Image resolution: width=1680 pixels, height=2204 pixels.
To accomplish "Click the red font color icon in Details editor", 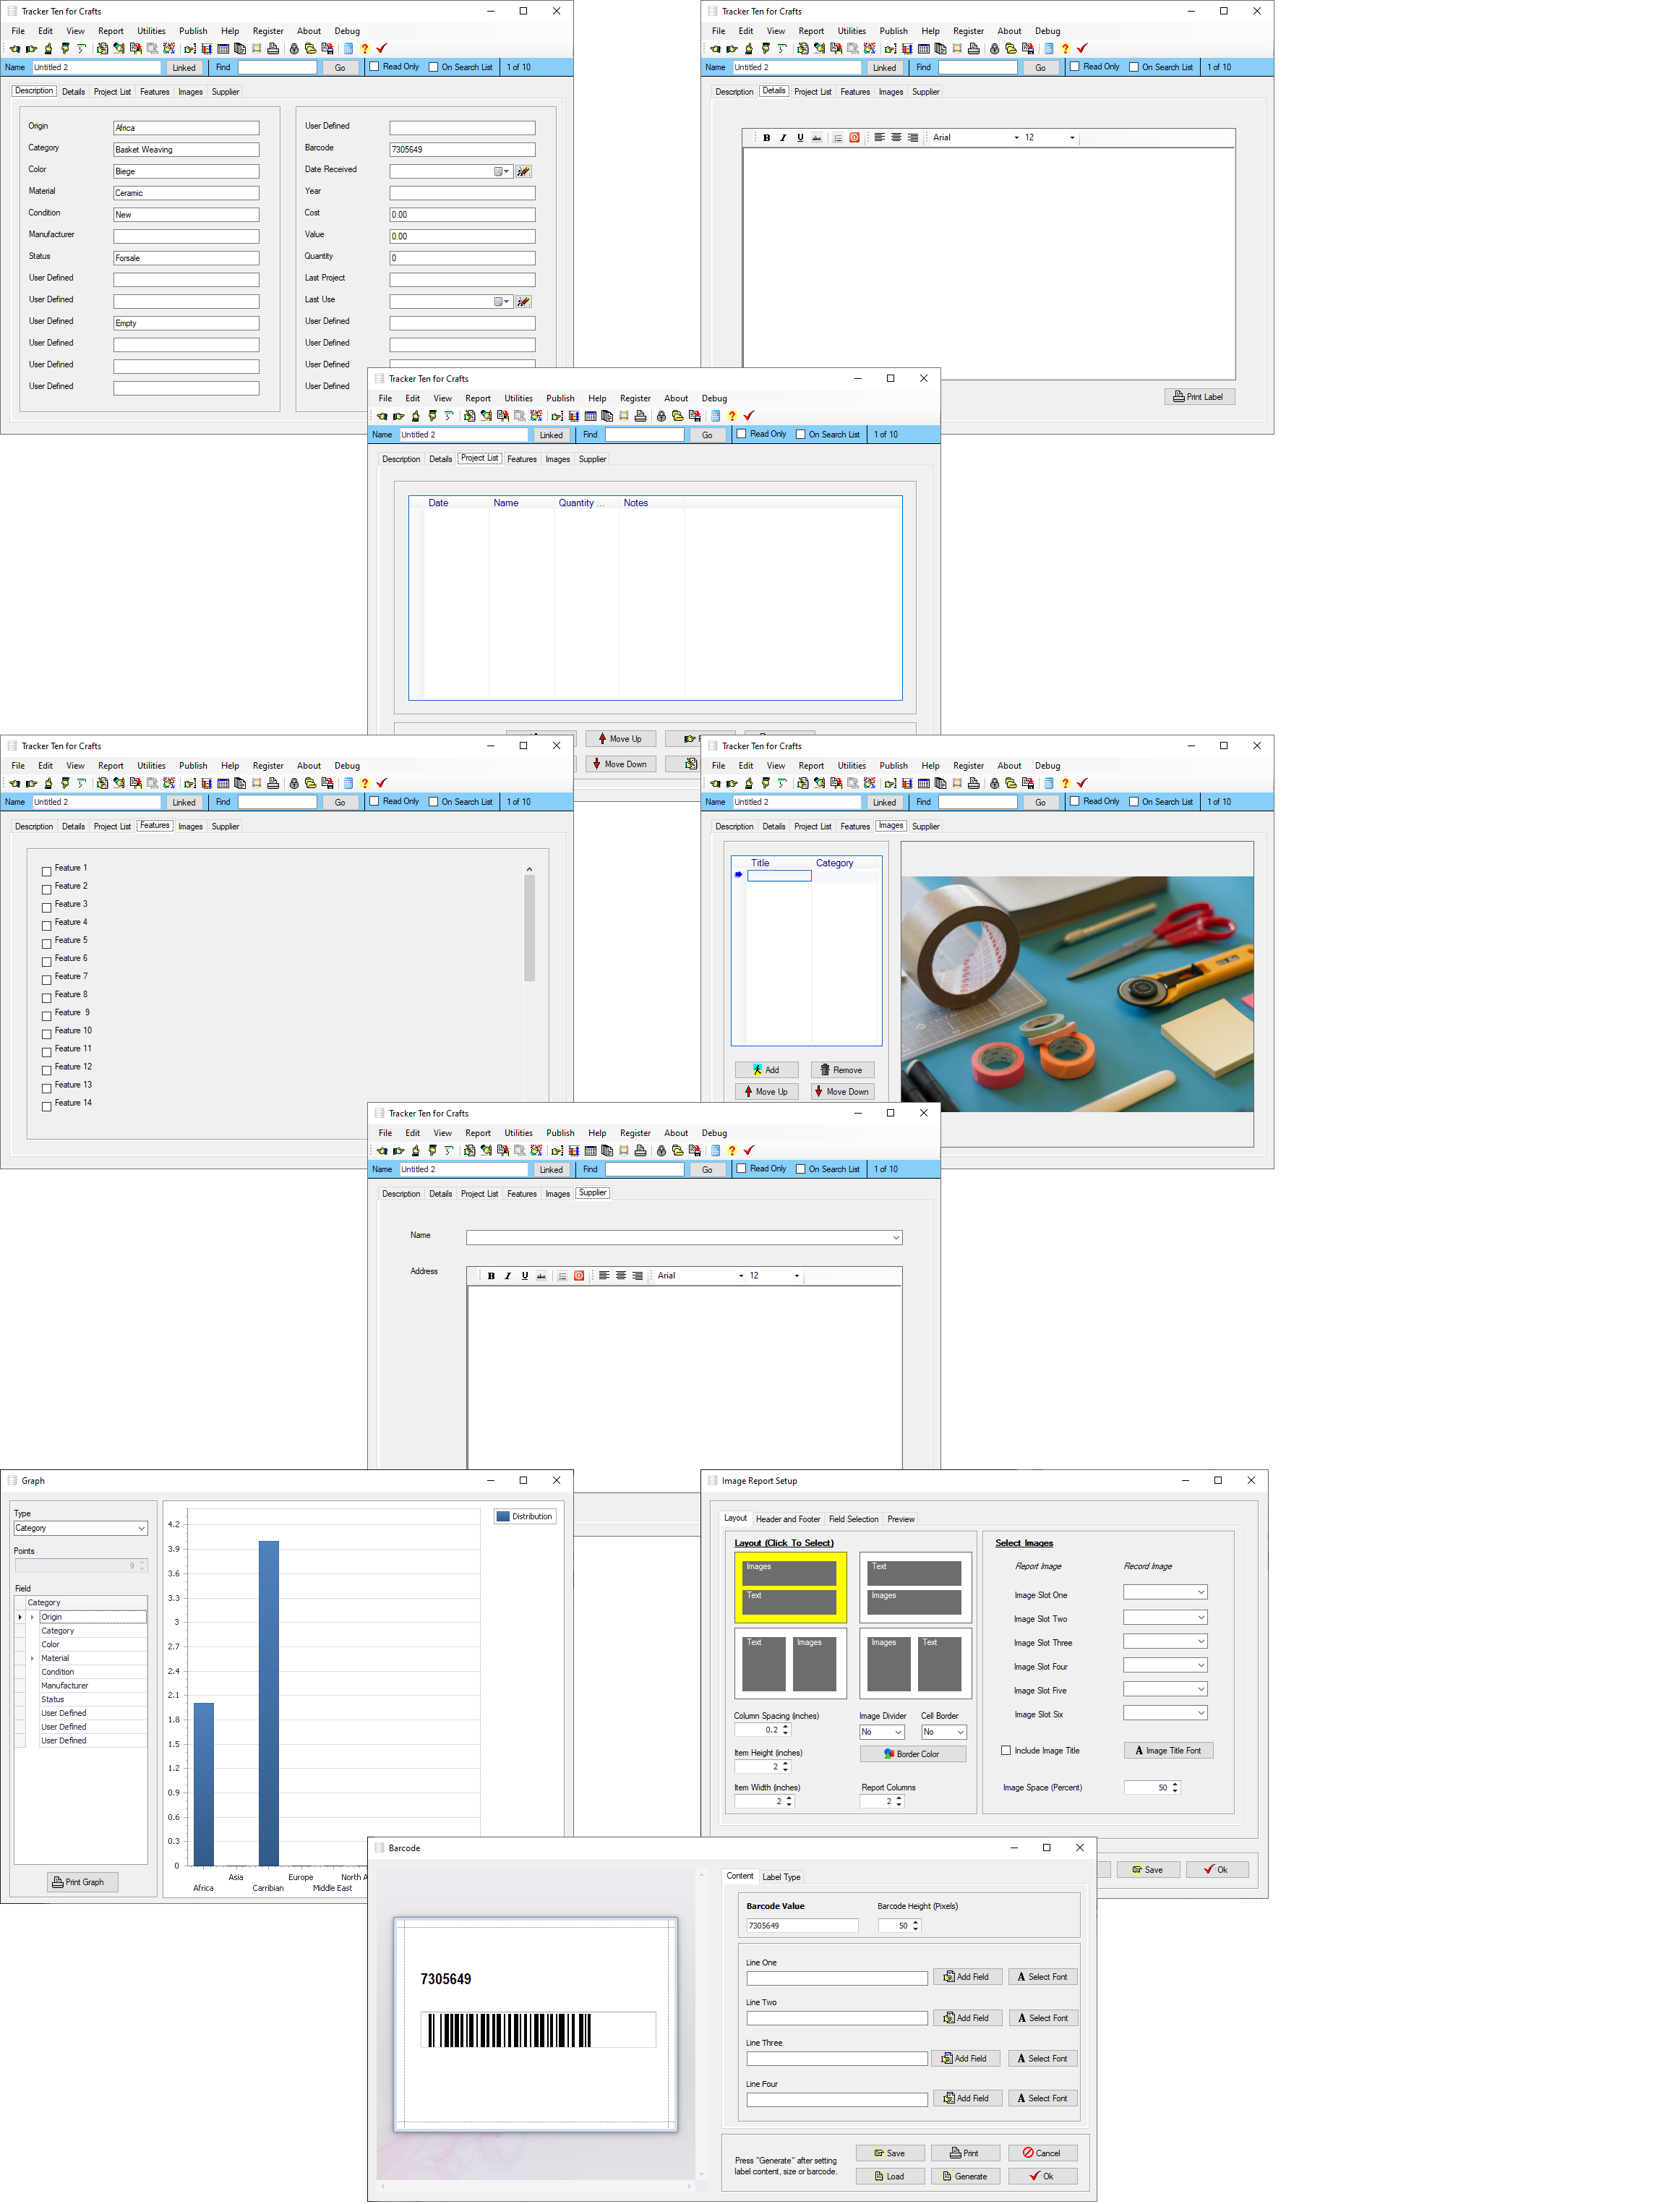I will 854,138.
